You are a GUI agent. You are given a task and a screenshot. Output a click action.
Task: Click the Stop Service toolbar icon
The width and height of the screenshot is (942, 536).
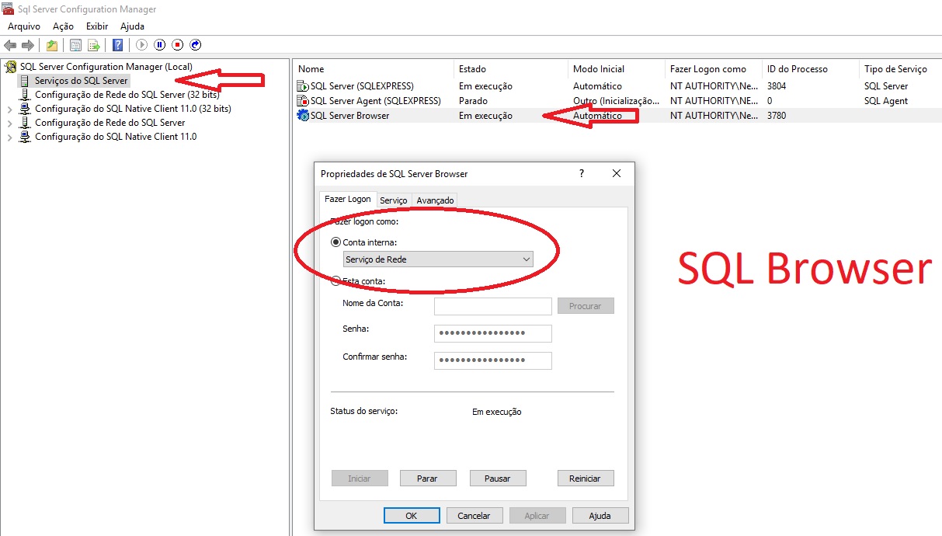click(178, 45)
